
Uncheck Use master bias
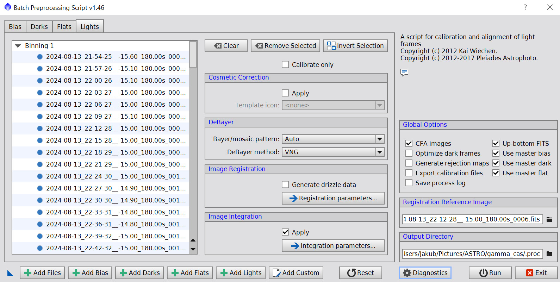pyautogui.click(x=496, y=153)
